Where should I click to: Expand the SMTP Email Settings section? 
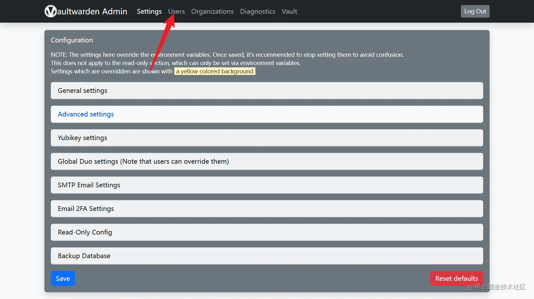267,185
